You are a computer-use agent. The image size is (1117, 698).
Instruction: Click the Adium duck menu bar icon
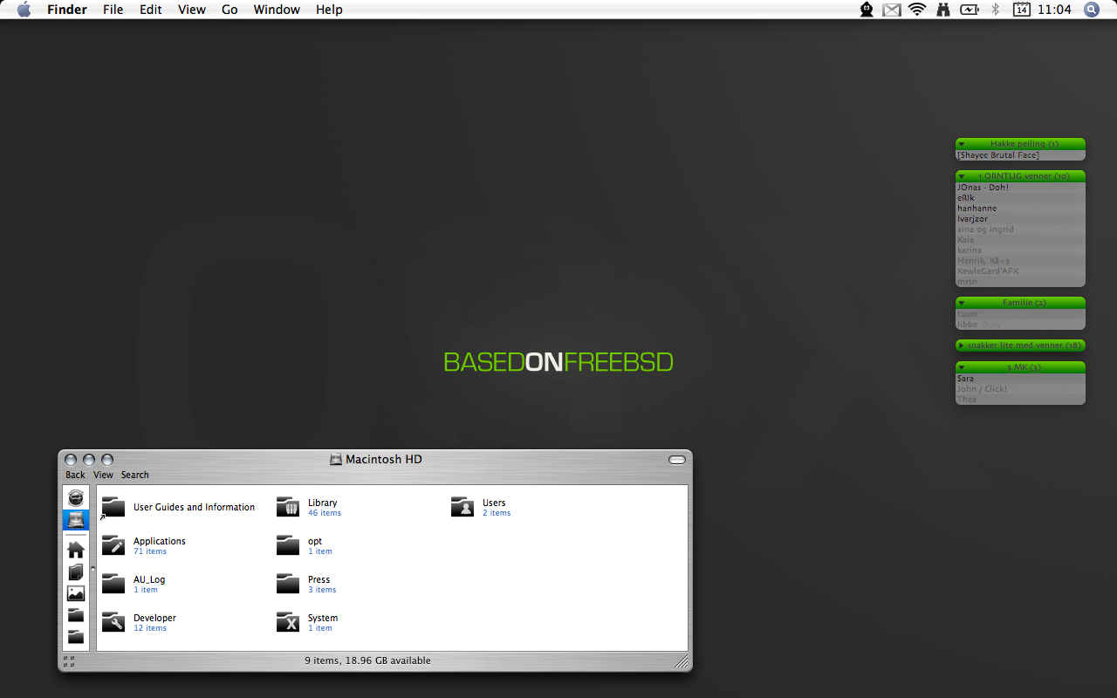(x=867, y=10)
